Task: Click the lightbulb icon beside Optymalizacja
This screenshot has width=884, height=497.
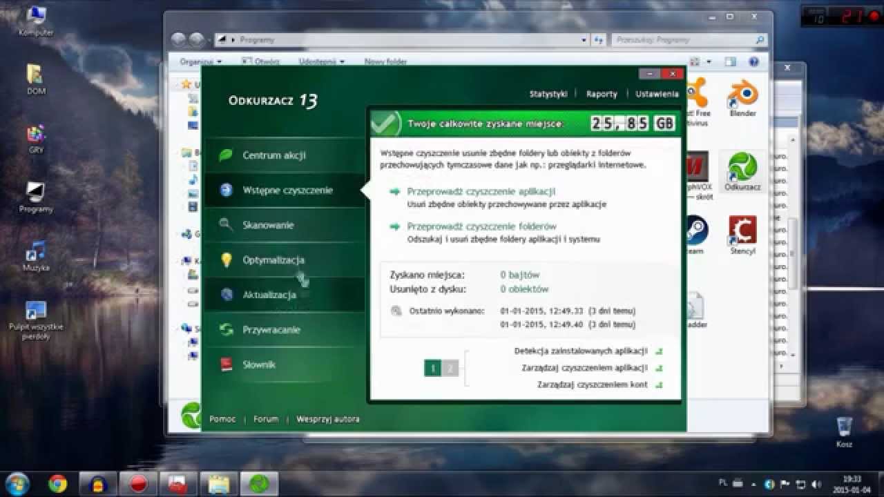Action: pos(226,260)
